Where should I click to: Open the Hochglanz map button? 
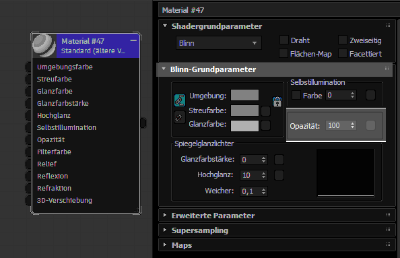coord(279,175)
